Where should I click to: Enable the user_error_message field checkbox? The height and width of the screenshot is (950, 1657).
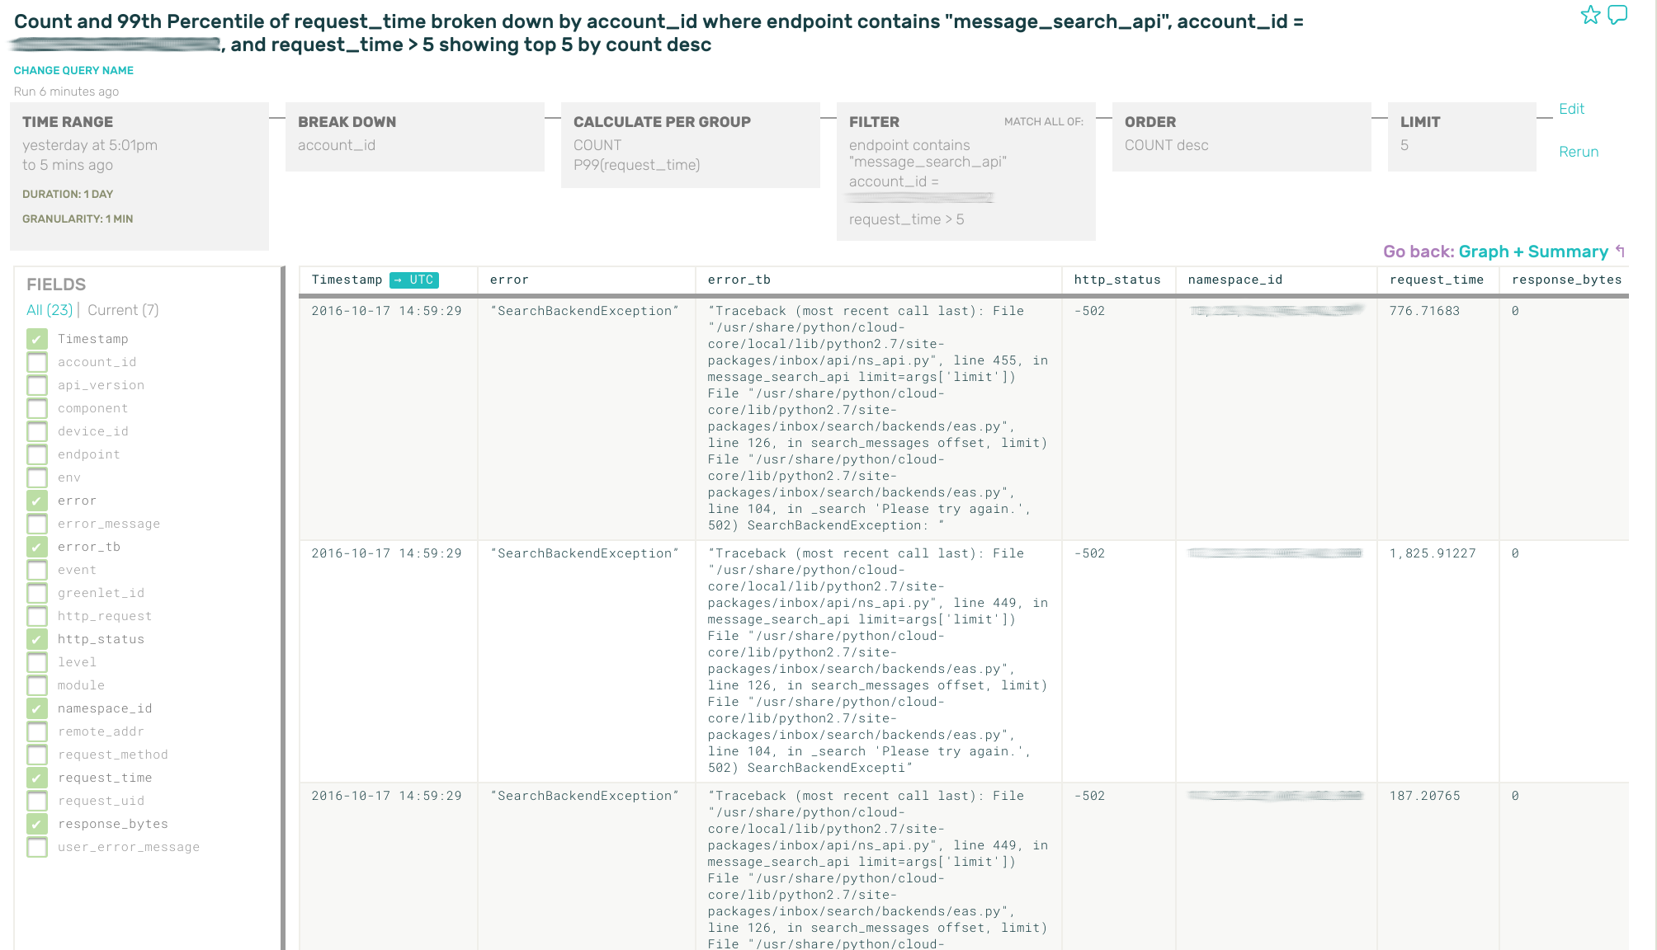[x=37, y=847]
